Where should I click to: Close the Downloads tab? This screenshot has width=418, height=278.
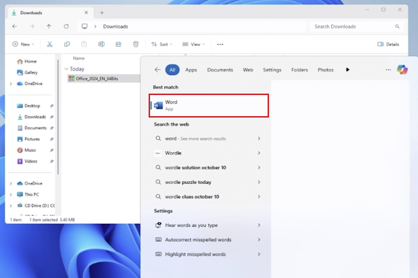pos(86,13)
